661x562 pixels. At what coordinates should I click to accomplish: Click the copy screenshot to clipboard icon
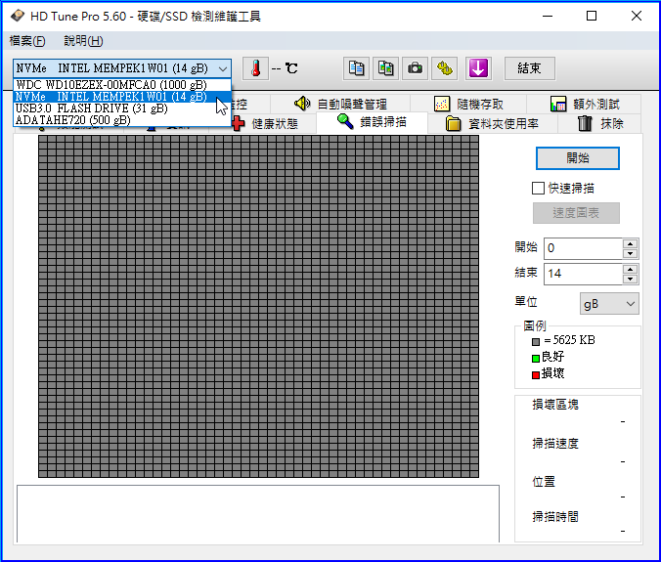(x=385, y=68)
